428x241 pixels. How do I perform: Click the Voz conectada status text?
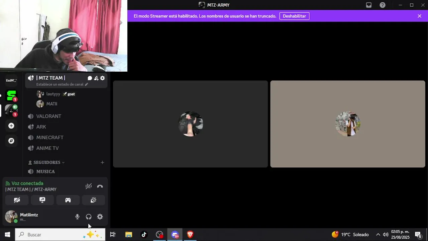(x=27, y=183)
